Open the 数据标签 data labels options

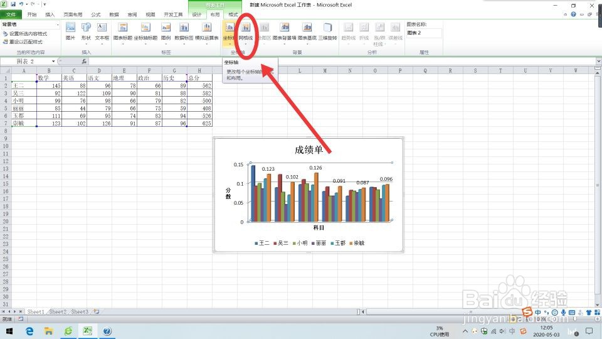click(184, 33)
